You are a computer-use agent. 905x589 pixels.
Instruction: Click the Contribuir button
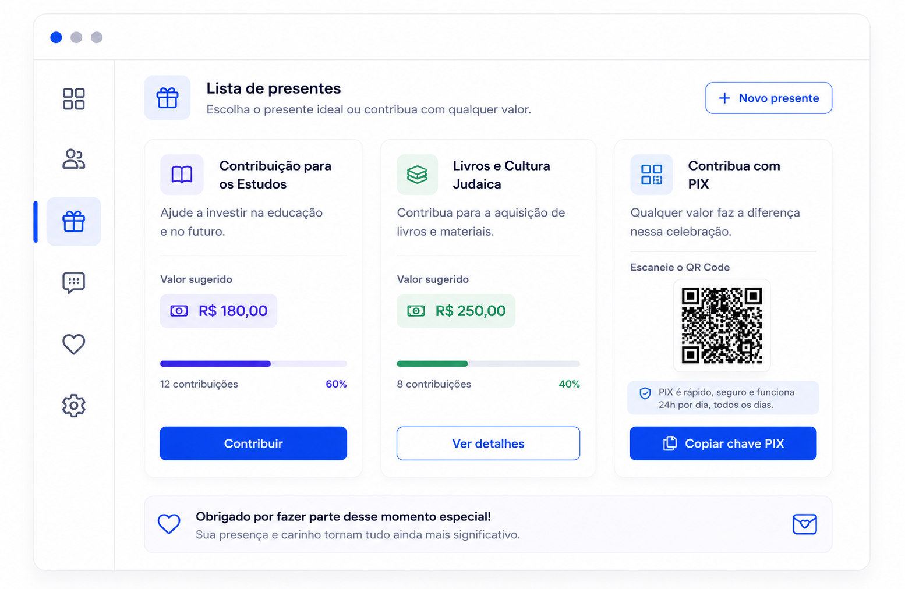[253, 443]
